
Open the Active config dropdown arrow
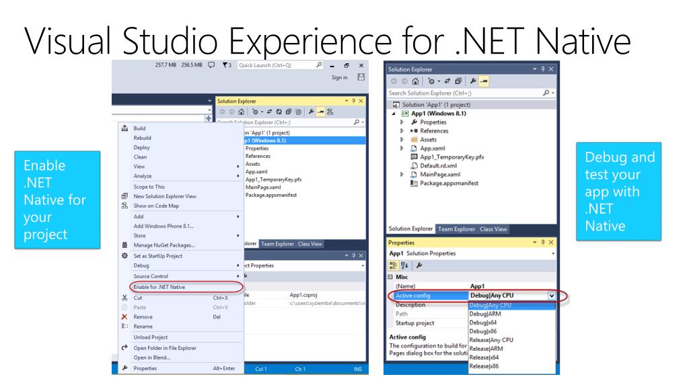point(552,296)
